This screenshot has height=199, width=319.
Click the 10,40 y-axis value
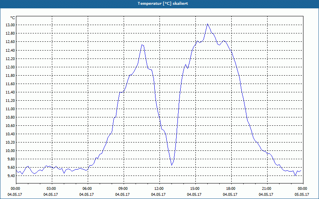pyautogui.click(x=11, y=134)
